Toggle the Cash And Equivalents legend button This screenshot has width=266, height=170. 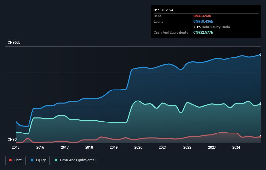tap(75, 160)
